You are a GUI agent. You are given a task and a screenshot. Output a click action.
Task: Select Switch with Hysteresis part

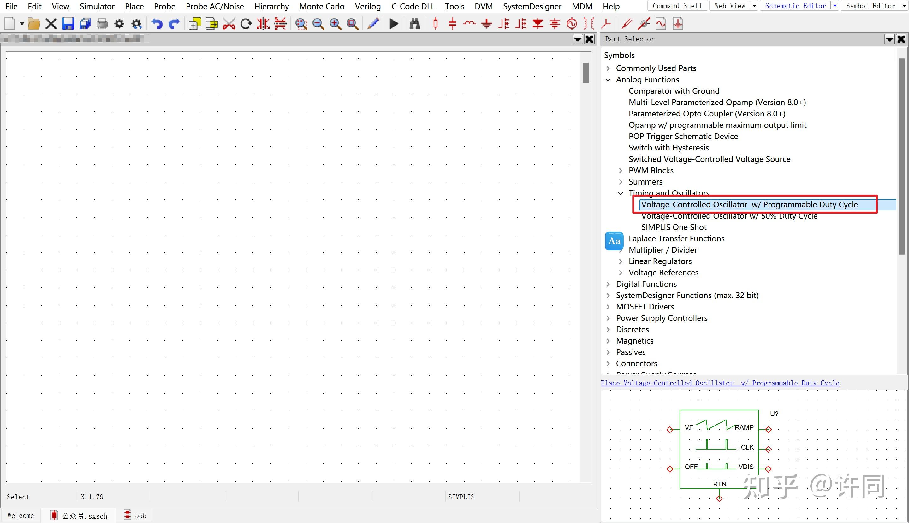click(668, 148)
